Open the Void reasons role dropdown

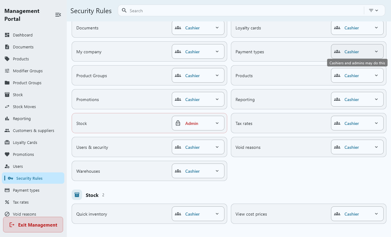(357, 147)
